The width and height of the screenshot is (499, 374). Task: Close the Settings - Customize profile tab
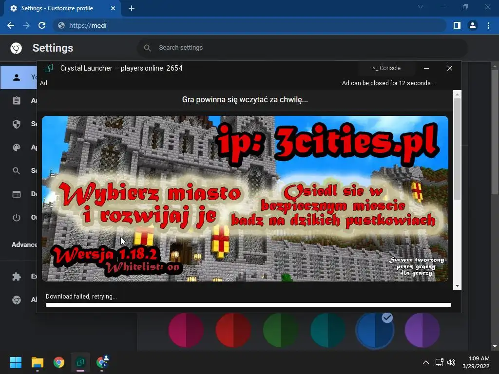pyautogui.click(x=113, y=8)
